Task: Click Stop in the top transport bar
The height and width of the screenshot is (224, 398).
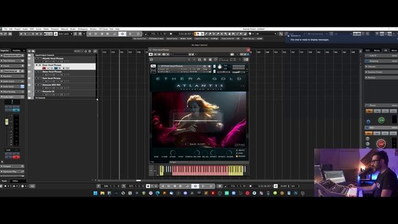Action: click(123, 34)
